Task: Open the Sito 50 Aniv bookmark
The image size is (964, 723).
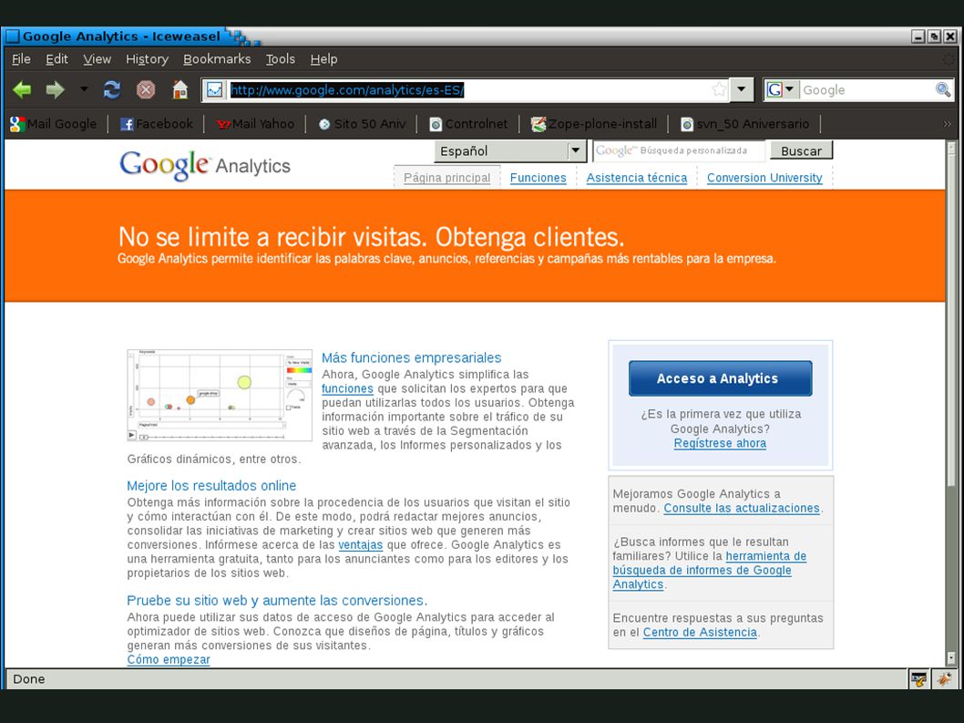Action: pos(362,124)
